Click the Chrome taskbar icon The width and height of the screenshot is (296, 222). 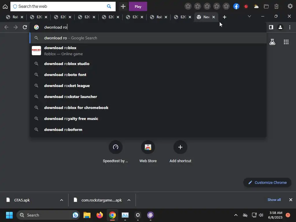pyautogui.click(x=112, y=215)
